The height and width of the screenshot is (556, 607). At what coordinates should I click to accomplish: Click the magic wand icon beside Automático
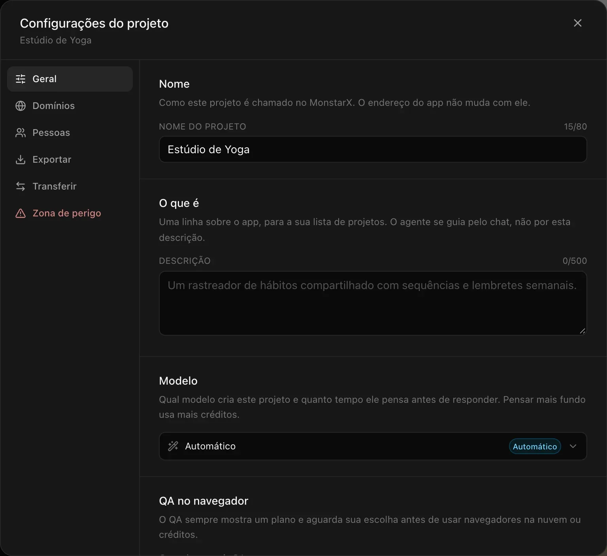[173, 446]
